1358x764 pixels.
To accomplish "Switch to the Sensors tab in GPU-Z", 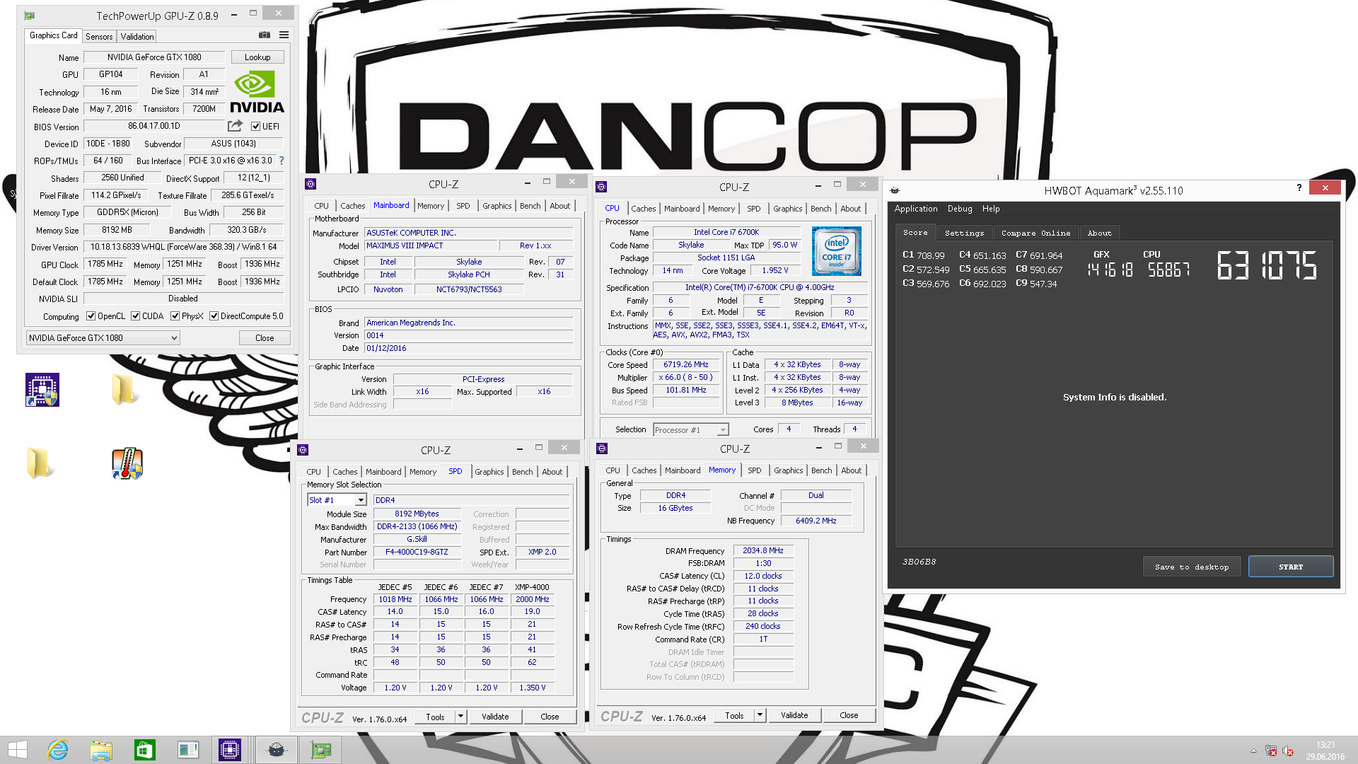I will 99,36.
